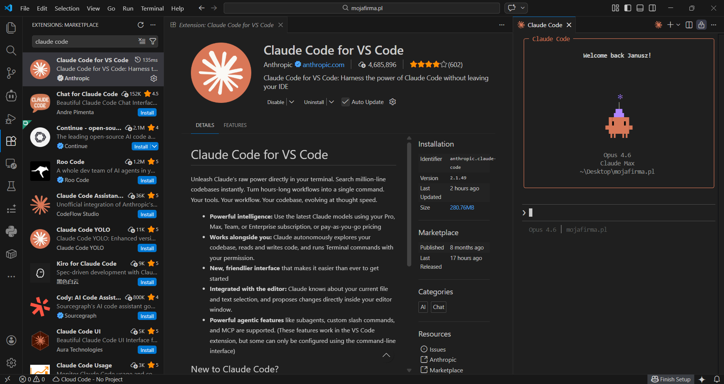Toggle the lock icon in the Claude panel
This screenshot has height=384, width=724.
[x=701, y=25]
